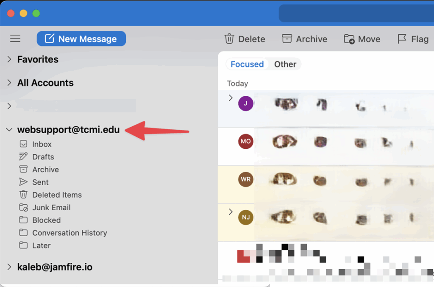Viewport: 434px width, 287px height.
Task: Compose with the New Message button
Action: pos(81,39)
